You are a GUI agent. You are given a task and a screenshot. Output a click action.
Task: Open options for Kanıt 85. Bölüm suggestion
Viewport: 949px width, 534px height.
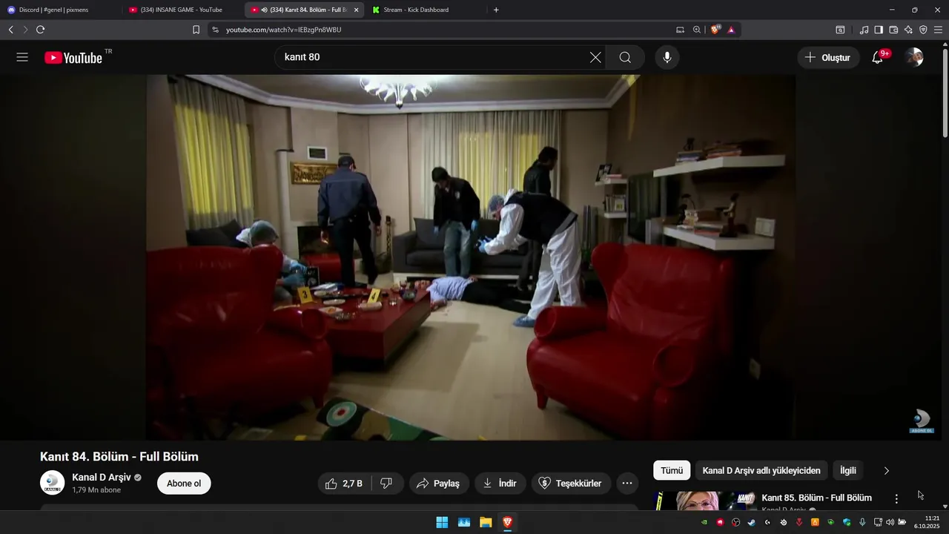[896, 498]
